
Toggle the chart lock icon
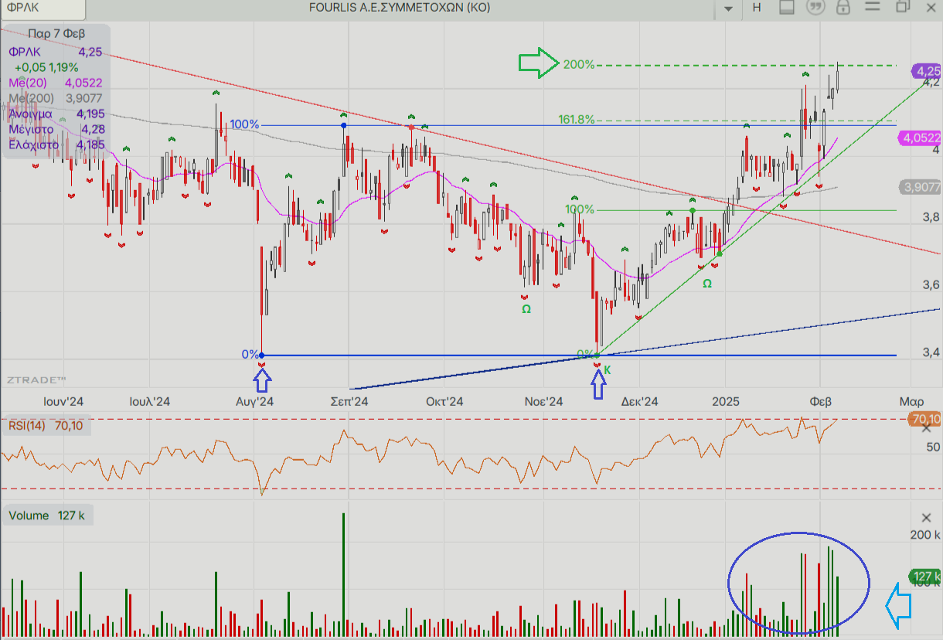point(843,8)
